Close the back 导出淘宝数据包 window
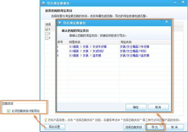This screenshot has height=132, width=188. click(x=183, y=2)
